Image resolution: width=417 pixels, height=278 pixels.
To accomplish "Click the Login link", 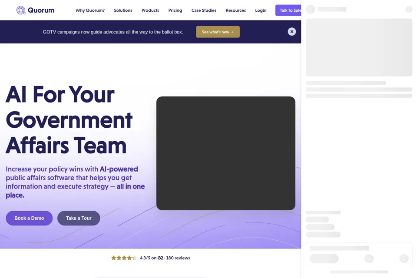I will (x=261, y=10).
